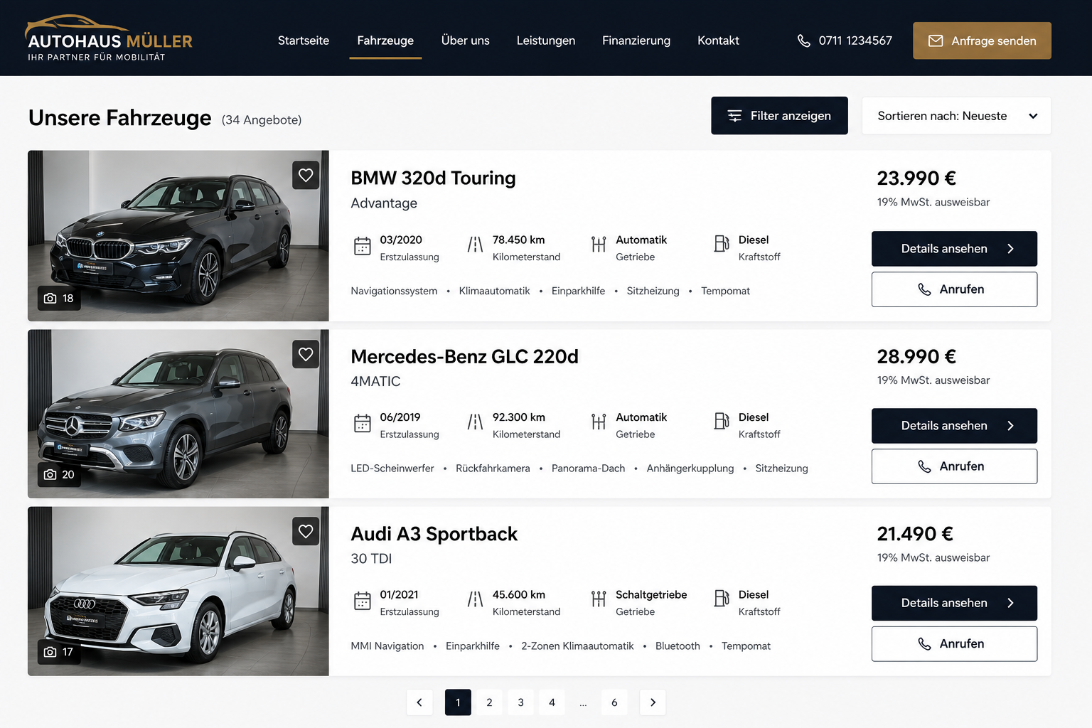Open the 'Audi A3 Sportback' title
The height and width of the screenshot is (728, 1092).
(434, 534)
